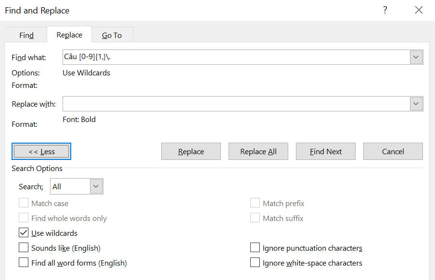Click inside the Find what text field
Image resolution: width=435 pixels, height=280 pixels.
point(236,57)
